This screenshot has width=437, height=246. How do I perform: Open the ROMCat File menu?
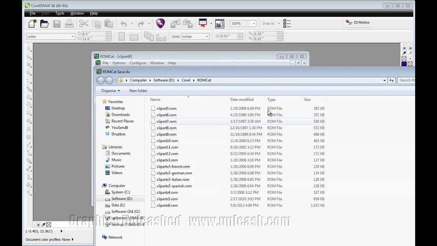coord(105,63)
